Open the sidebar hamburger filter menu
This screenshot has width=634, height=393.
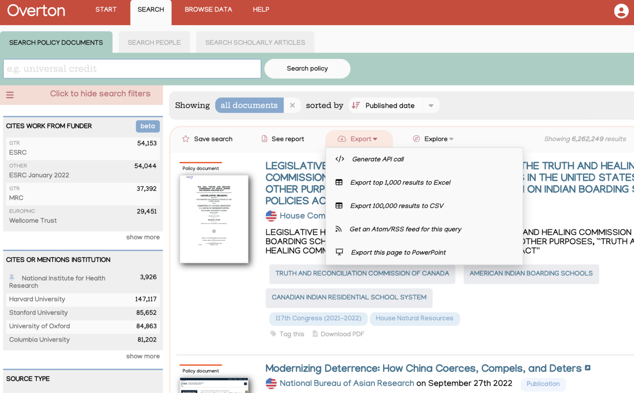(9, 94)
